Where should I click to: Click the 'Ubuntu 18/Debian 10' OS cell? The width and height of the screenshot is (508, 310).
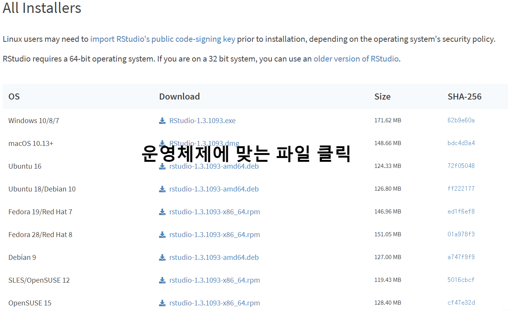click(42, 189)
